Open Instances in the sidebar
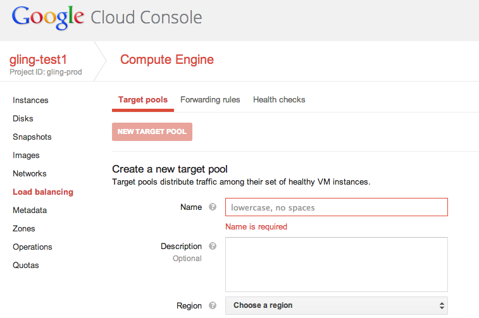 [x=30, y=101]
